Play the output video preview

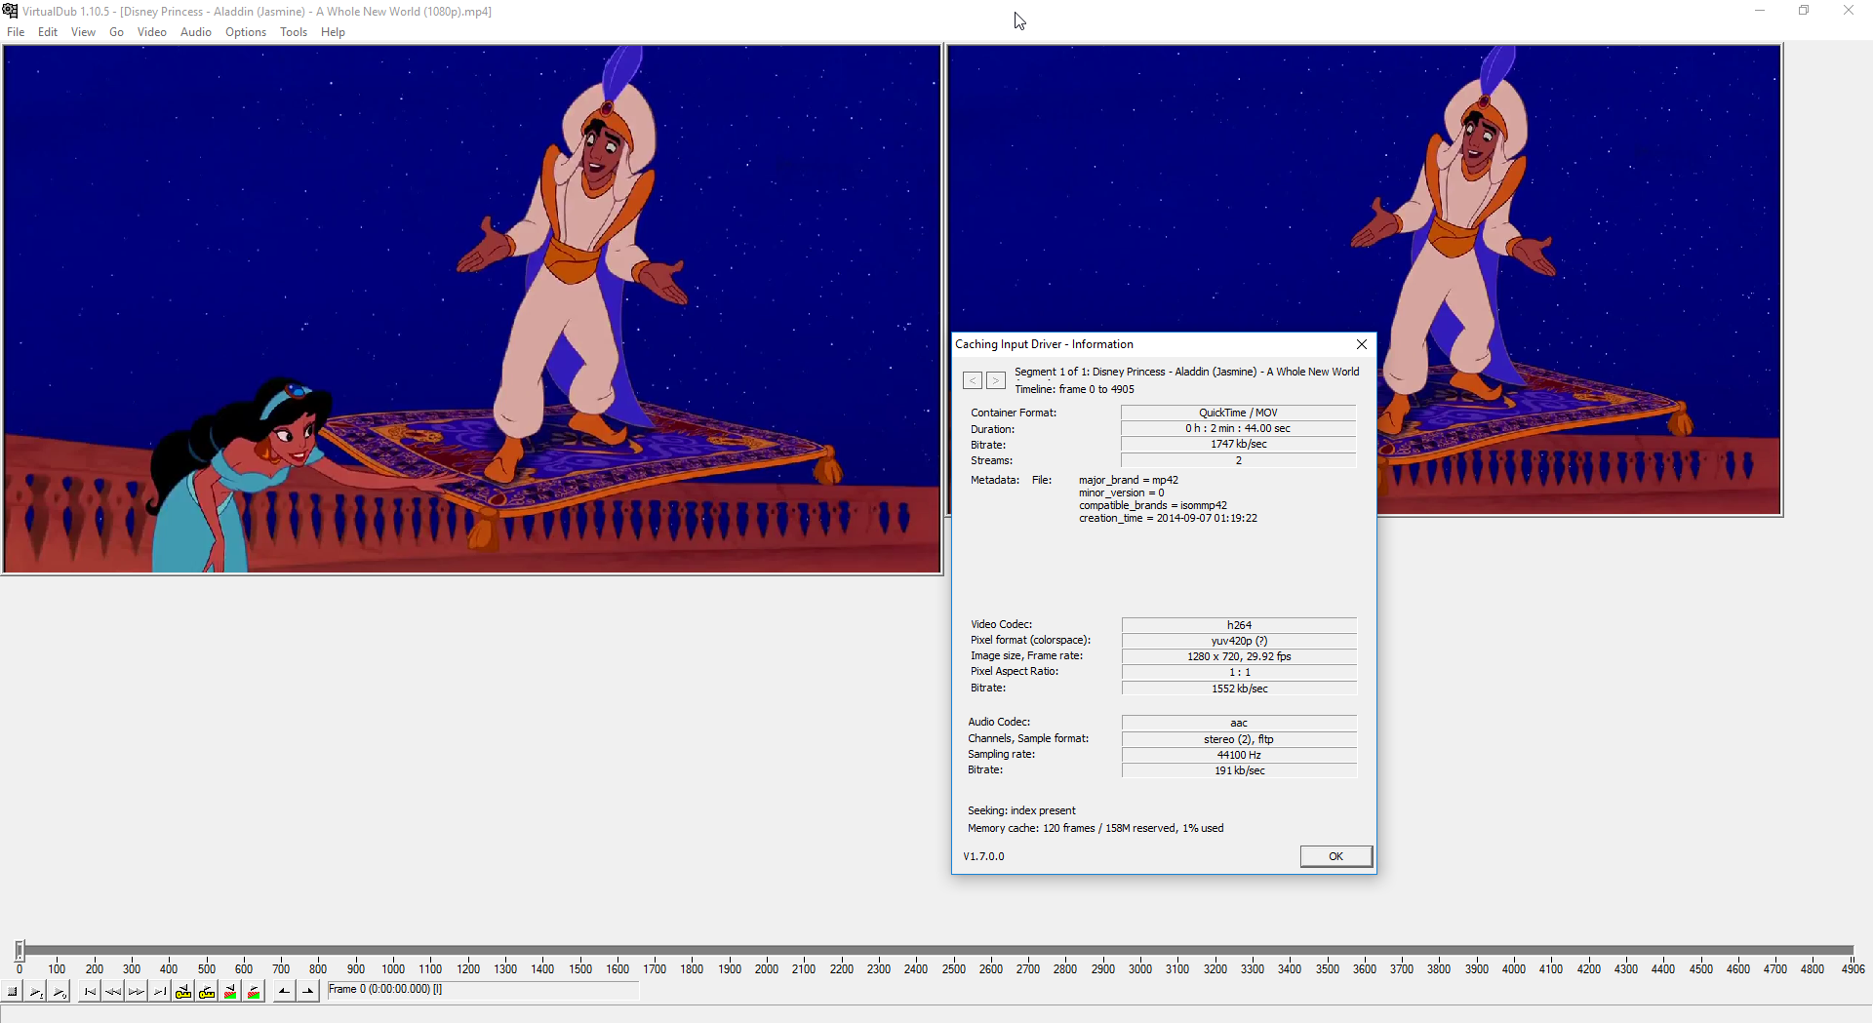click(x=60, y=992)
